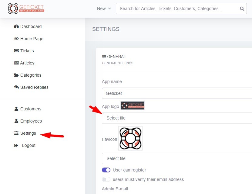The width and height of the screenshot is (252, 194).
Task: Enable users must verify email toggle
Action: tap(106, 179)
